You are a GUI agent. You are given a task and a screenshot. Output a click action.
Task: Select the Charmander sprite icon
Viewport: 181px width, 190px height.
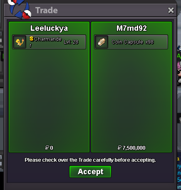[x=20, y=42]
